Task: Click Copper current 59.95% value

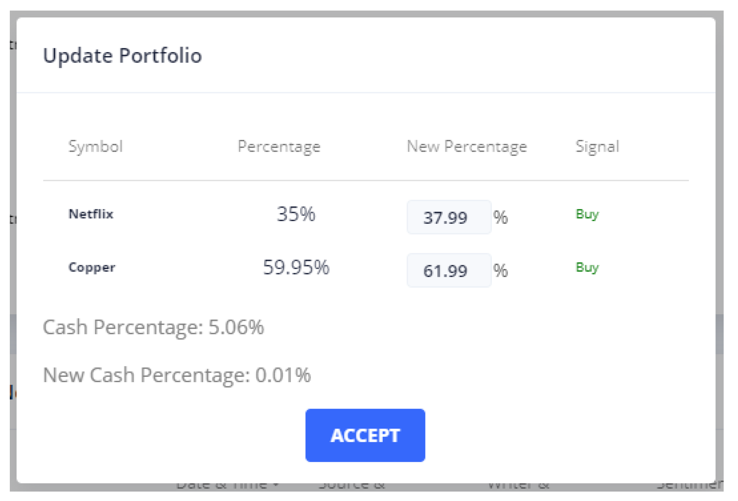Action: coord(296,267)
